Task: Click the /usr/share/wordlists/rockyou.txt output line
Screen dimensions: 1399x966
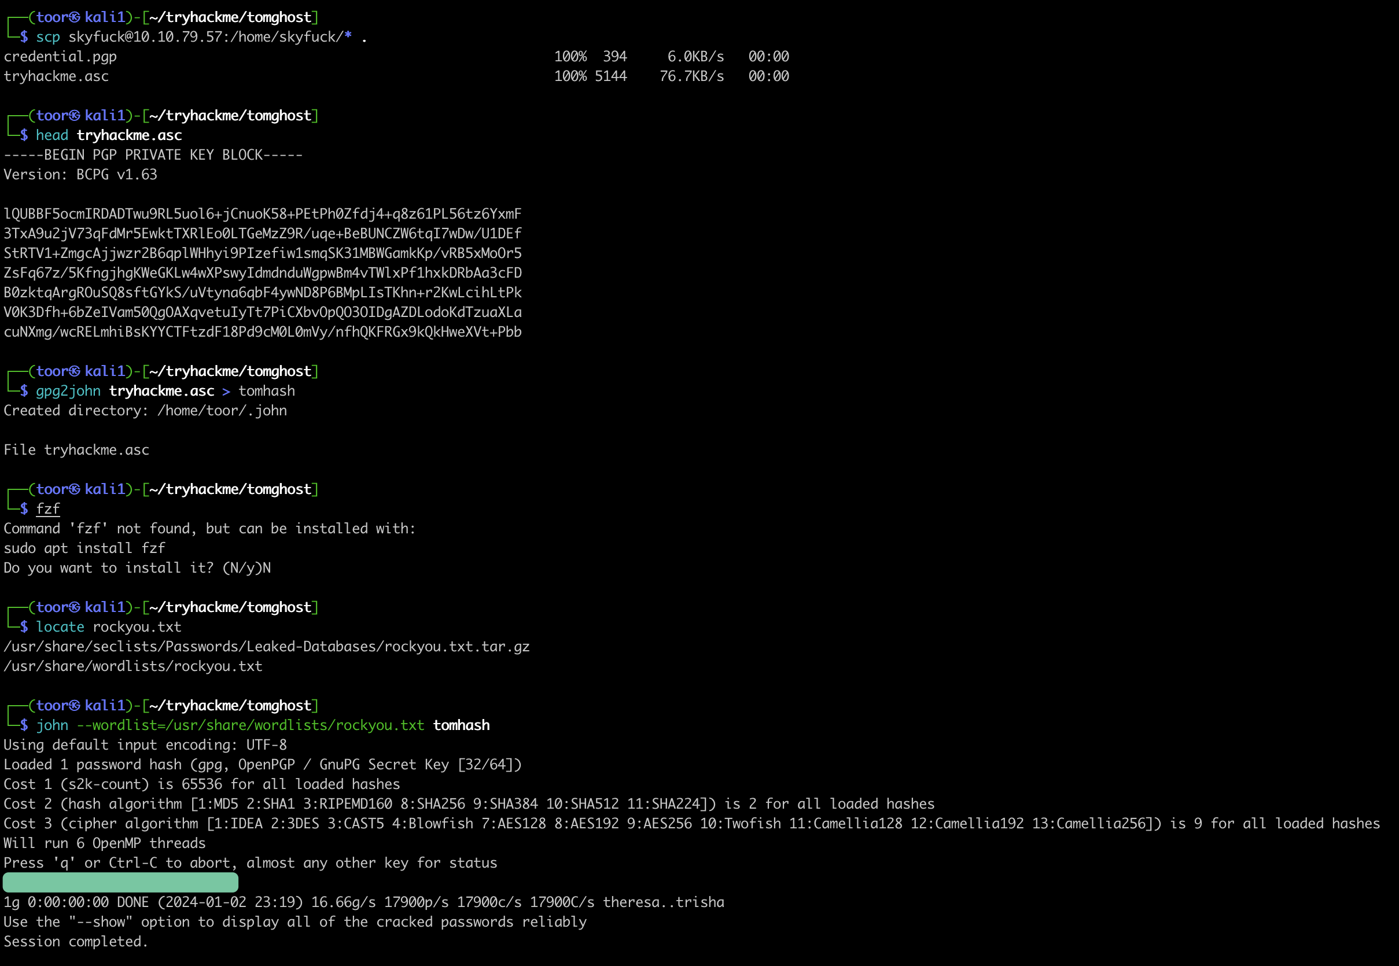Action: [133, 666]
